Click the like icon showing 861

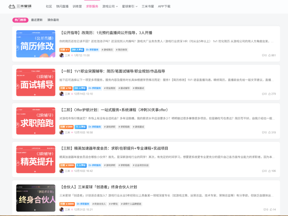[270, 55]
